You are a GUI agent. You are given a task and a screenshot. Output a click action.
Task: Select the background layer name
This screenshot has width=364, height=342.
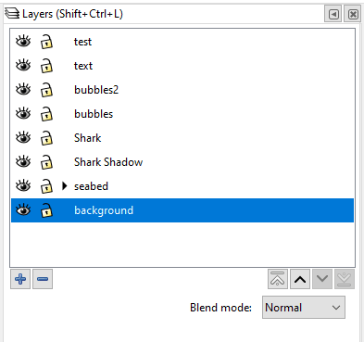[x=104, y=210]
